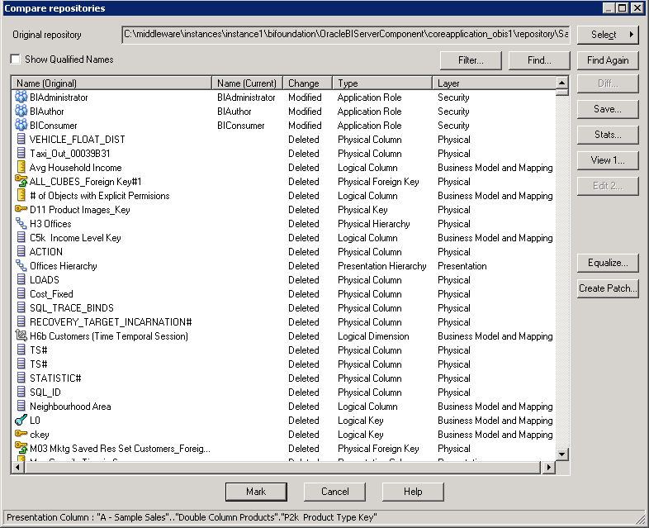Click the # of Objects with Explicit Permisions icon
The image size is (649, 528).
pyautogui.click(x=21, y=196)
